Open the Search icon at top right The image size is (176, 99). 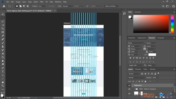(x=163, y=6)
